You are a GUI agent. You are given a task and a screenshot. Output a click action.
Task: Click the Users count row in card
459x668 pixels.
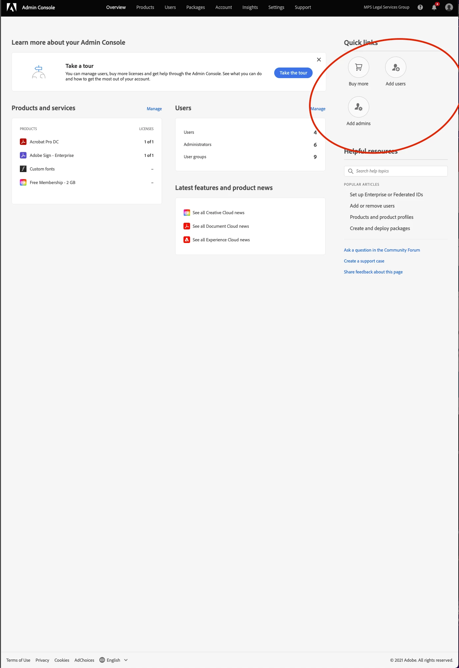pyautogui.click(x=250, y=132)
